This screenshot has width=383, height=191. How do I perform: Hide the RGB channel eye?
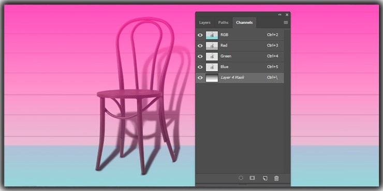click(x=200, y=35)
